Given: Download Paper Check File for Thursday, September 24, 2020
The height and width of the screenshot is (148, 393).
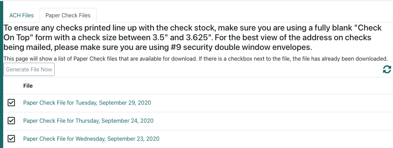Looking at the screenshot, I should 88,121.
